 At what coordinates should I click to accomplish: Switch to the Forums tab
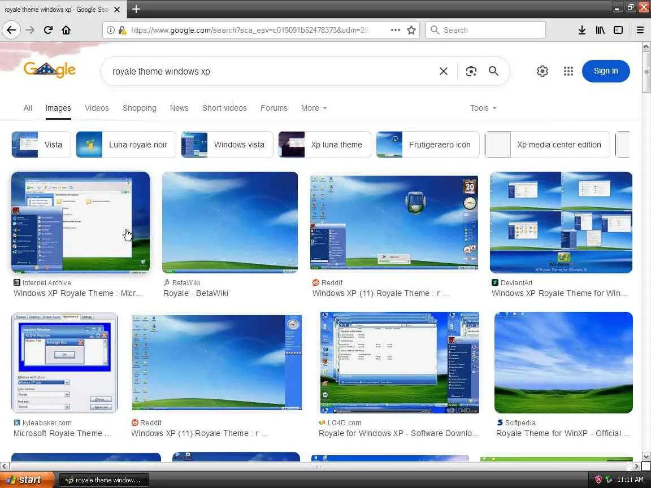click(274, 108)
